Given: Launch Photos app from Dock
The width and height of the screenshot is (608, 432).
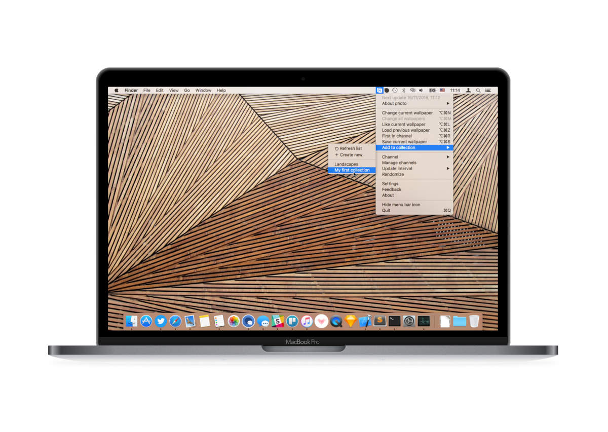Looking at the screenshot, I should (234, 321).
